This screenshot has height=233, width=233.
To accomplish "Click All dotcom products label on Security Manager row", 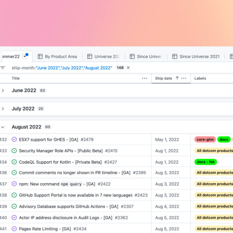I will pyautogui.click(x=214, y=151).
